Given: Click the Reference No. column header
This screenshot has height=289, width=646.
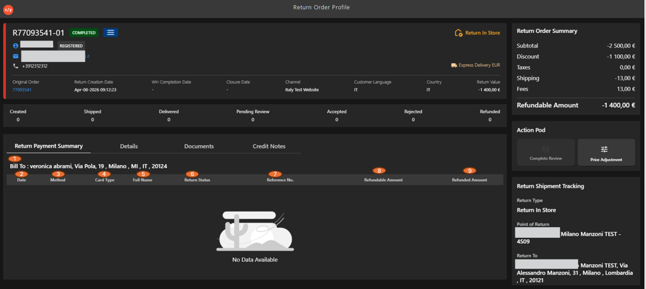Looking at the screenshot, I should click(280, 180).
